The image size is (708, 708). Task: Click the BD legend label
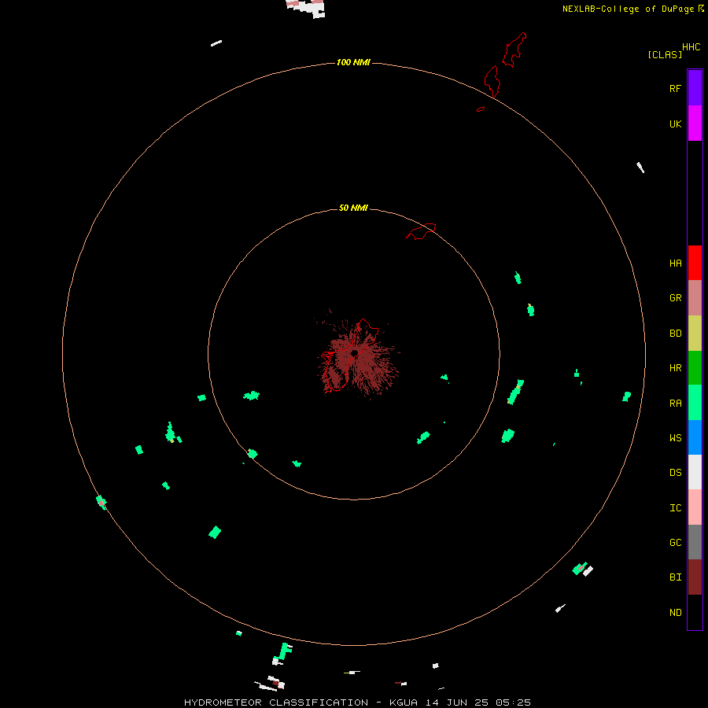tap(676, 334)
